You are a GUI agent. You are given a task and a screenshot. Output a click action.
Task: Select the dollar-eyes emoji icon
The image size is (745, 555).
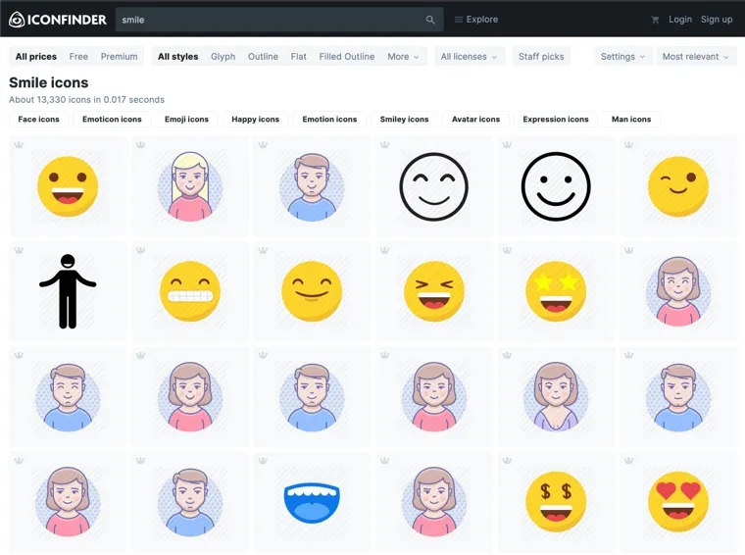(x=556, y=502)
